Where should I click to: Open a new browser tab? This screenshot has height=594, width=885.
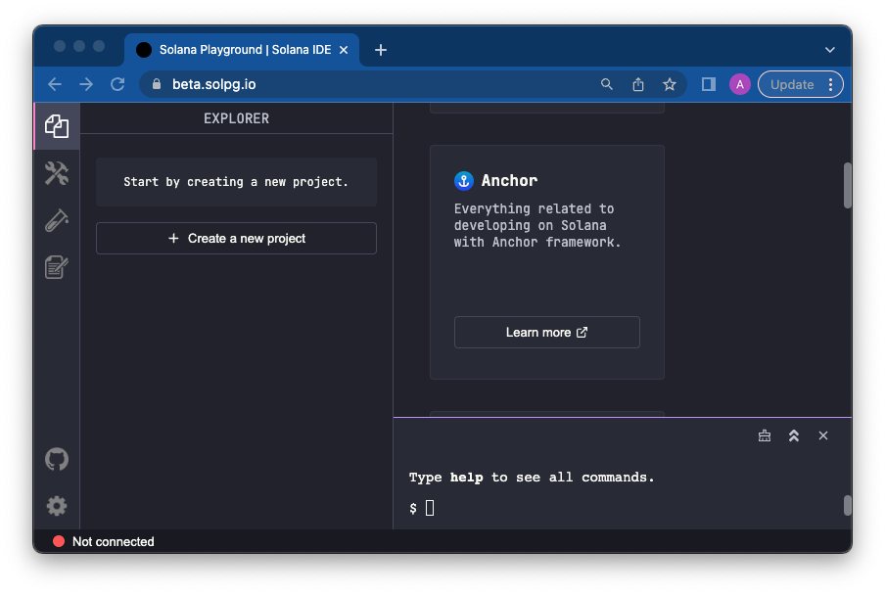(381, 50)
